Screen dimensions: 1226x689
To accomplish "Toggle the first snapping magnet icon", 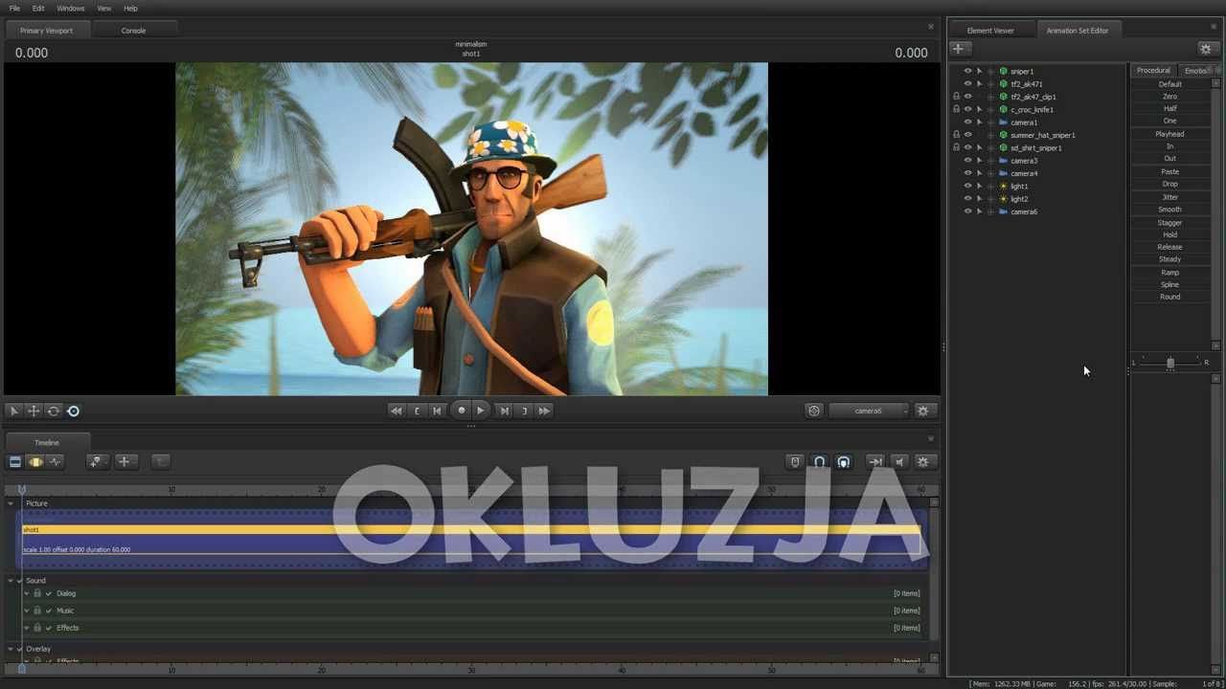I will 819,462.
